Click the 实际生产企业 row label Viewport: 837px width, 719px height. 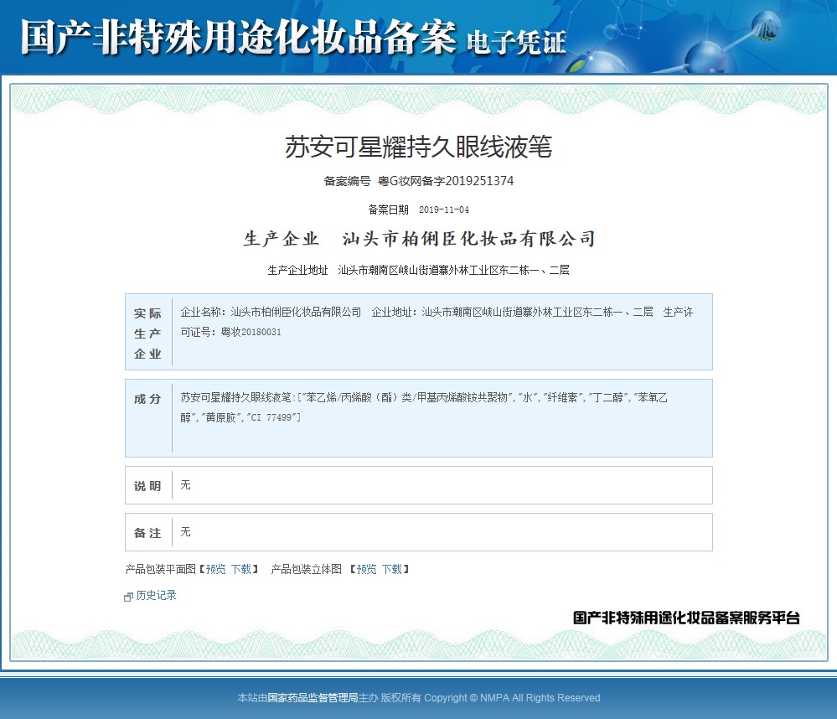[147, 333]
